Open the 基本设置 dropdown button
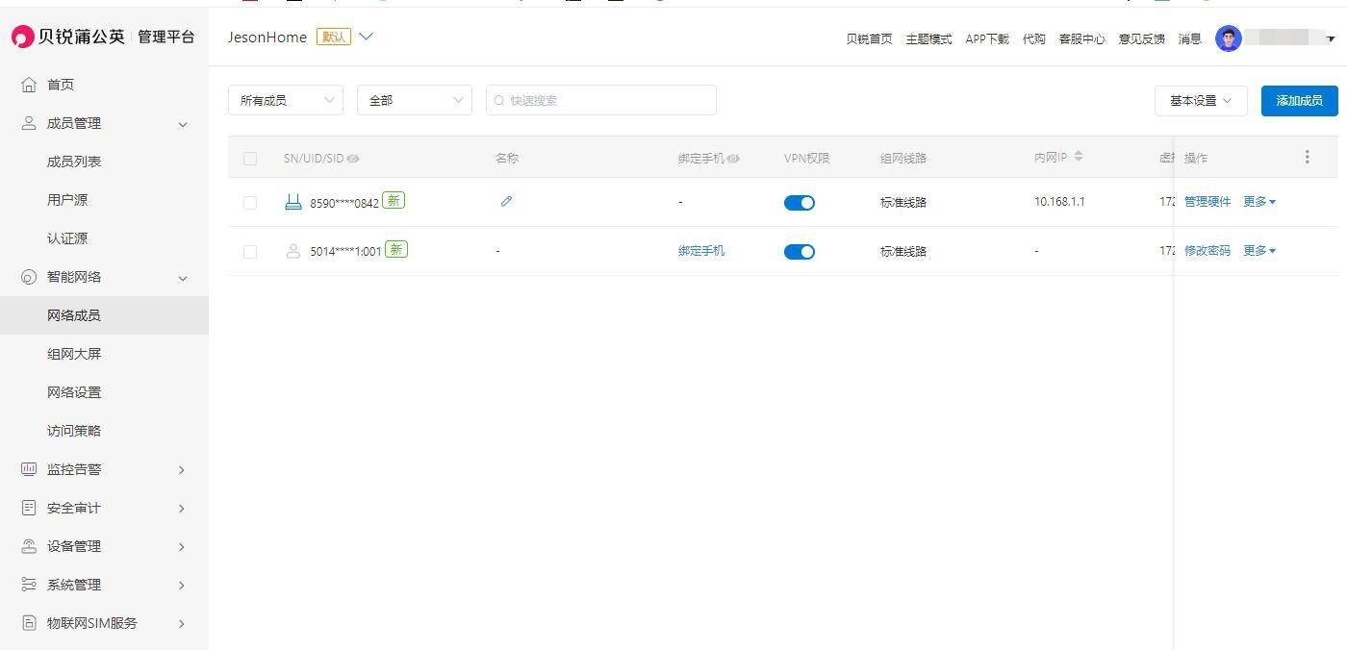Viewport: 1347px width, 650px height. (x=1201, y=101)
